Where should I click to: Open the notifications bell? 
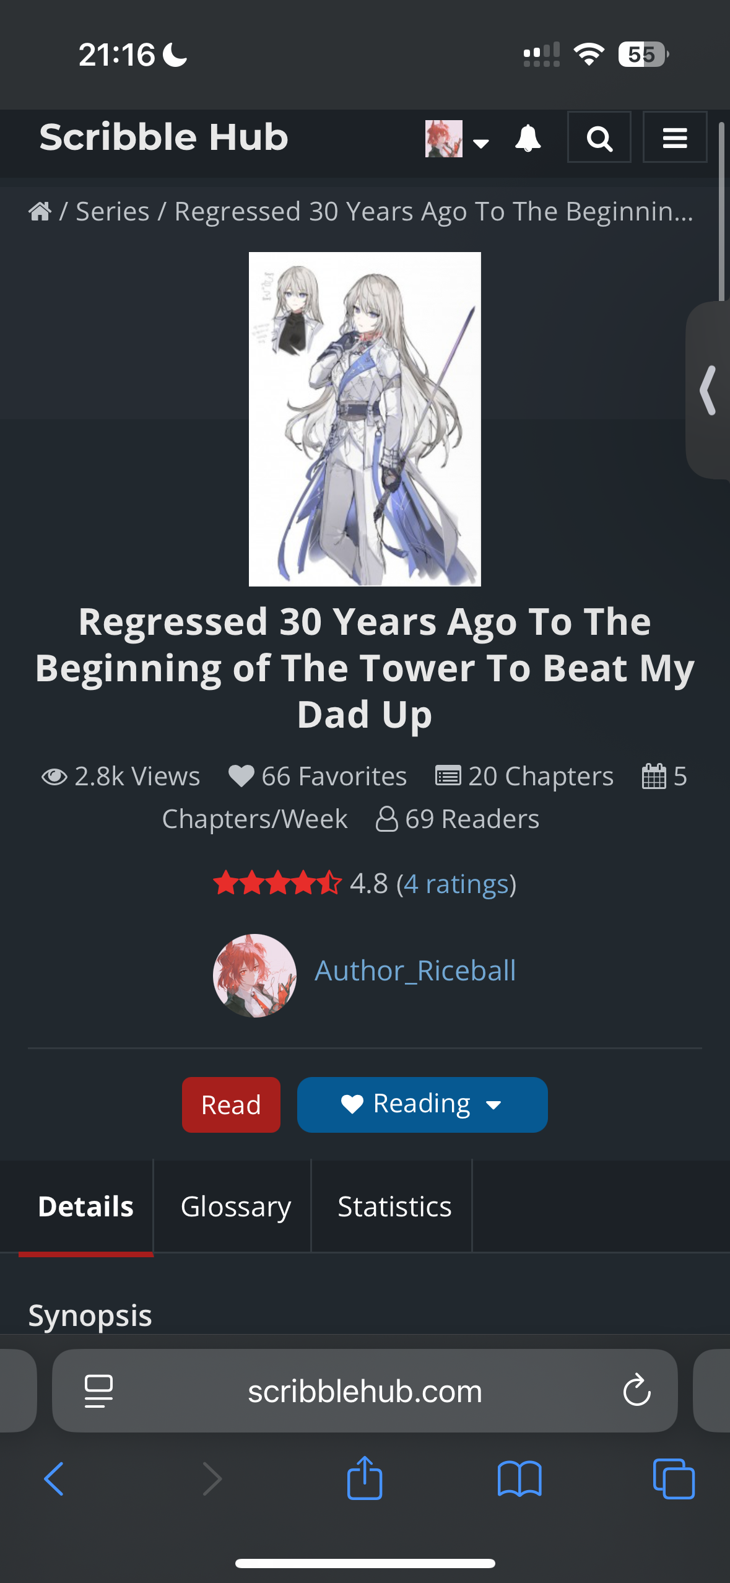click(528, 137)
